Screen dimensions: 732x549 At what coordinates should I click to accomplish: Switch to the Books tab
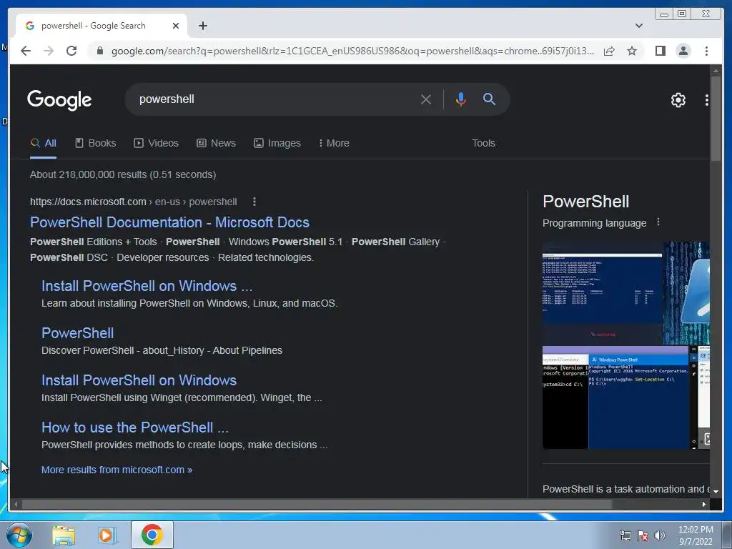(x=96, y=143)
